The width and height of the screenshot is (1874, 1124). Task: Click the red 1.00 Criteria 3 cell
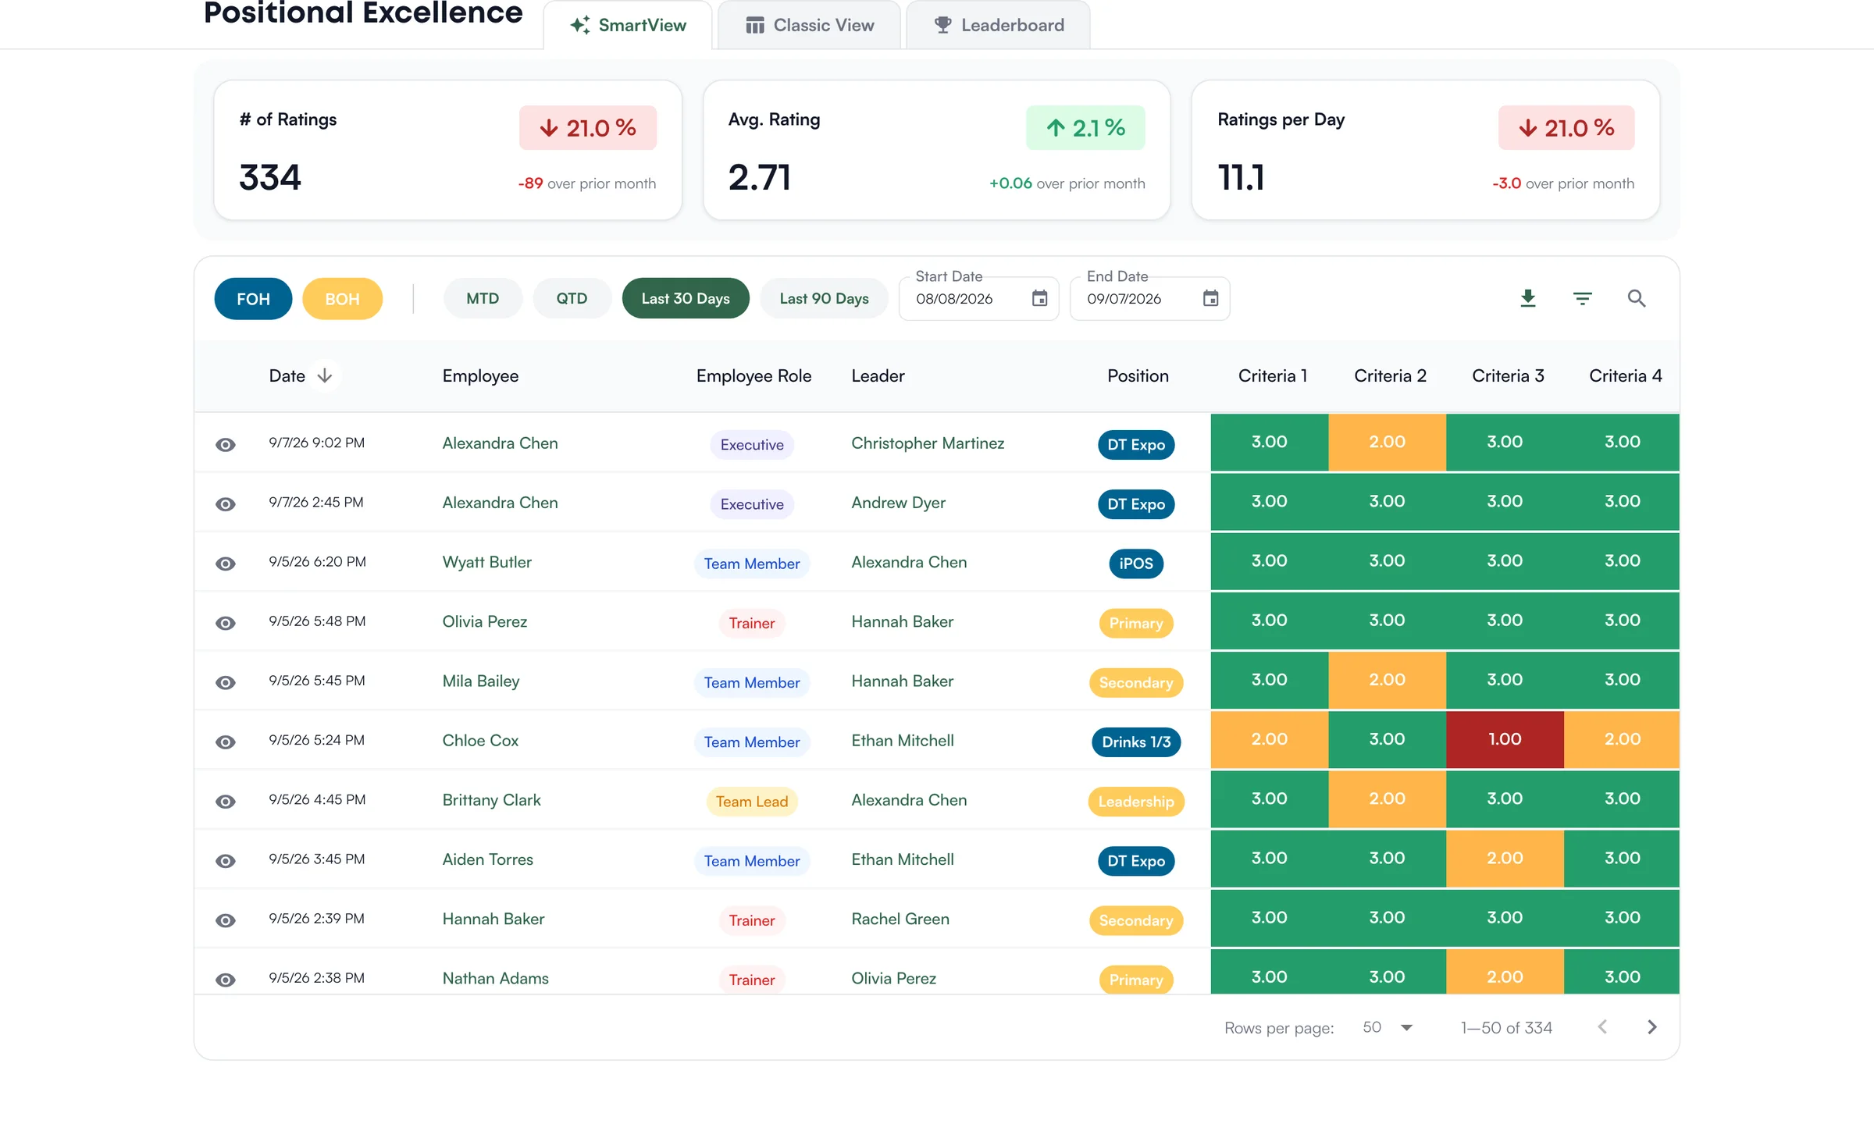tap(1505, 739)
